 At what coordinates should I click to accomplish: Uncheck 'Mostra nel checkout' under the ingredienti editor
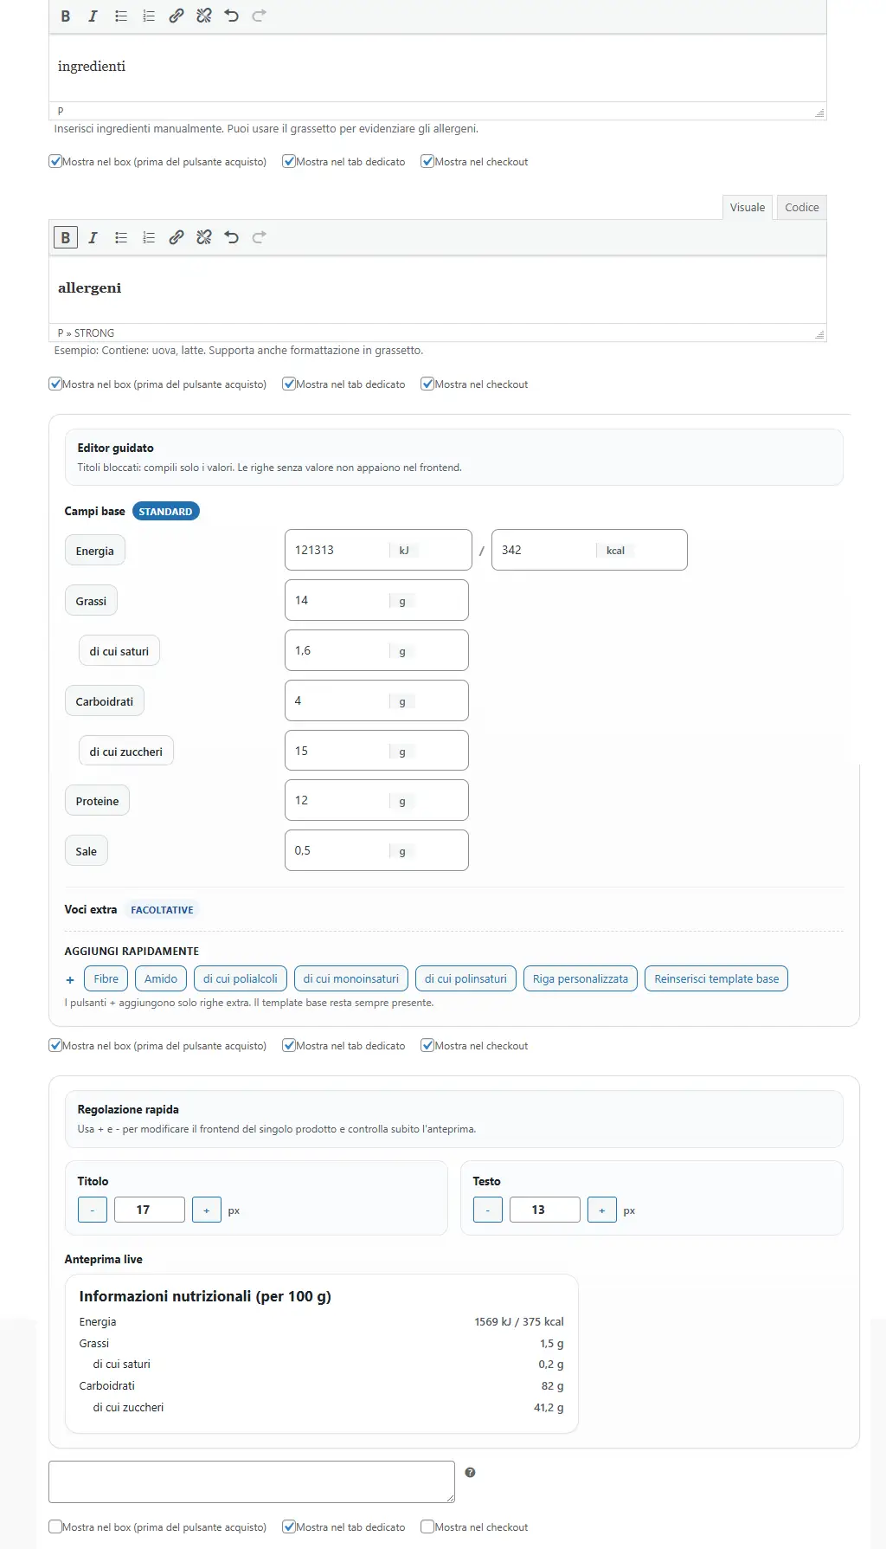(x=427, y=162)
